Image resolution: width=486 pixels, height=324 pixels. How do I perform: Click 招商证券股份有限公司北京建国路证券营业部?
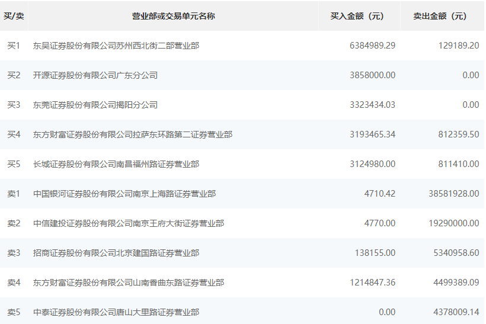(x=116, y=253)
